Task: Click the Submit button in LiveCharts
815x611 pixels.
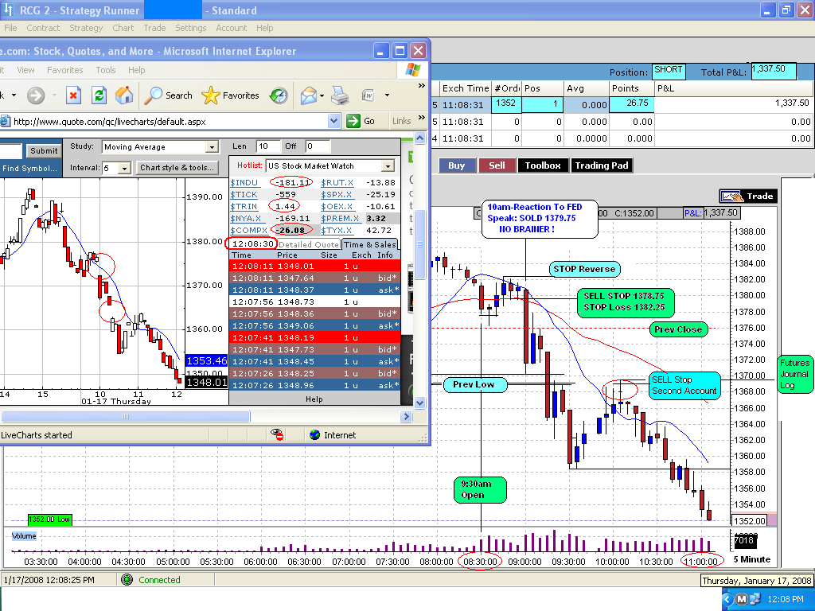Action: pos(44,150)
